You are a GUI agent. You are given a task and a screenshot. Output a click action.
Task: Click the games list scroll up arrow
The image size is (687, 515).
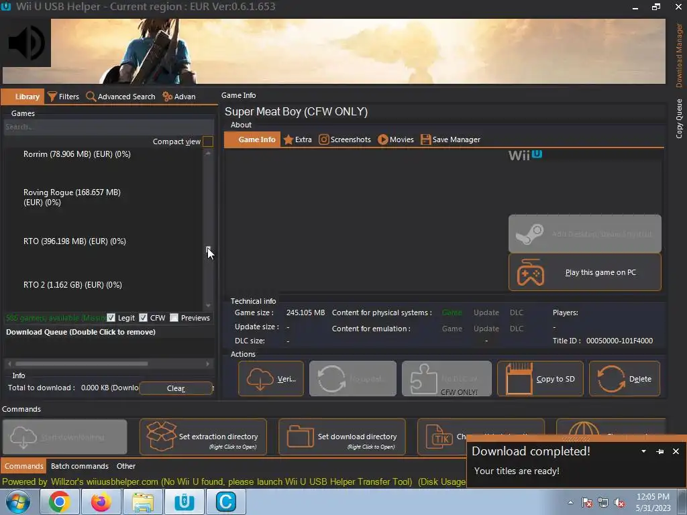click(208, 154)
